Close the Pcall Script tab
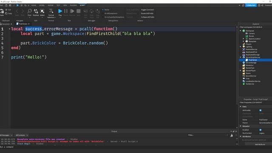 tap(29, 24)
